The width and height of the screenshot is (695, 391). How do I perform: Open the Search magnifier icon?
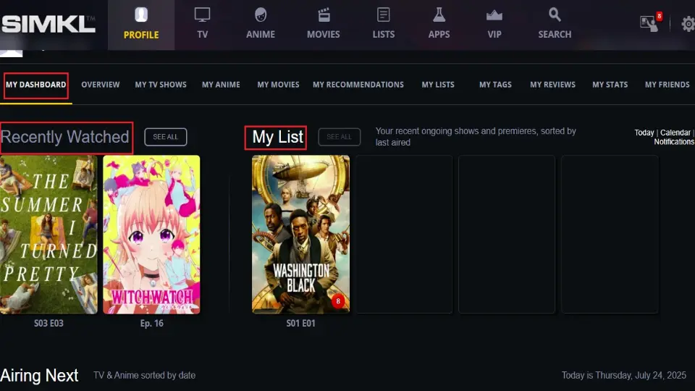coord(555,15)
